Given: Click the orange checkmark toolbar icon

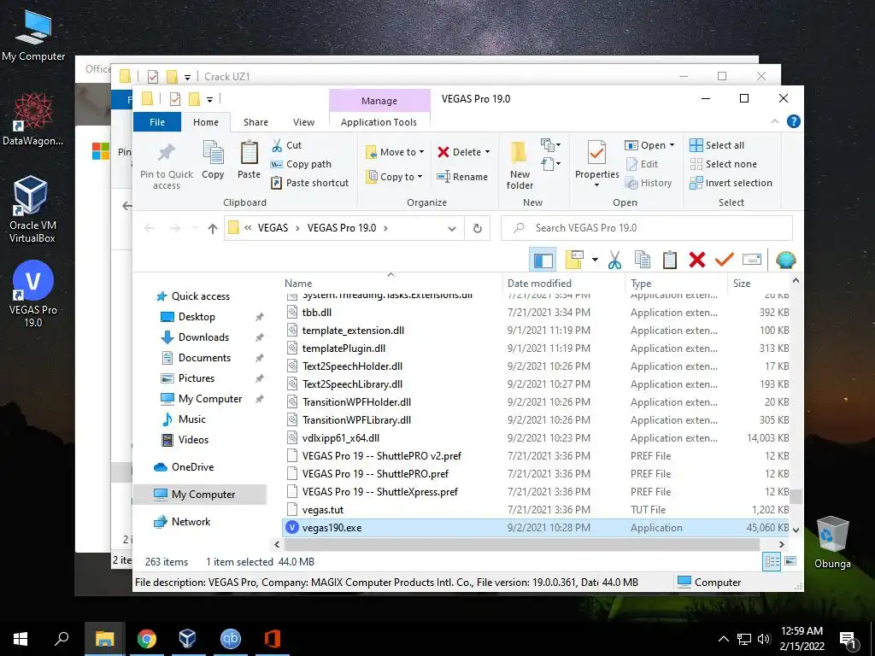Looking at the screenshot, I should click(x=725, y=260).
